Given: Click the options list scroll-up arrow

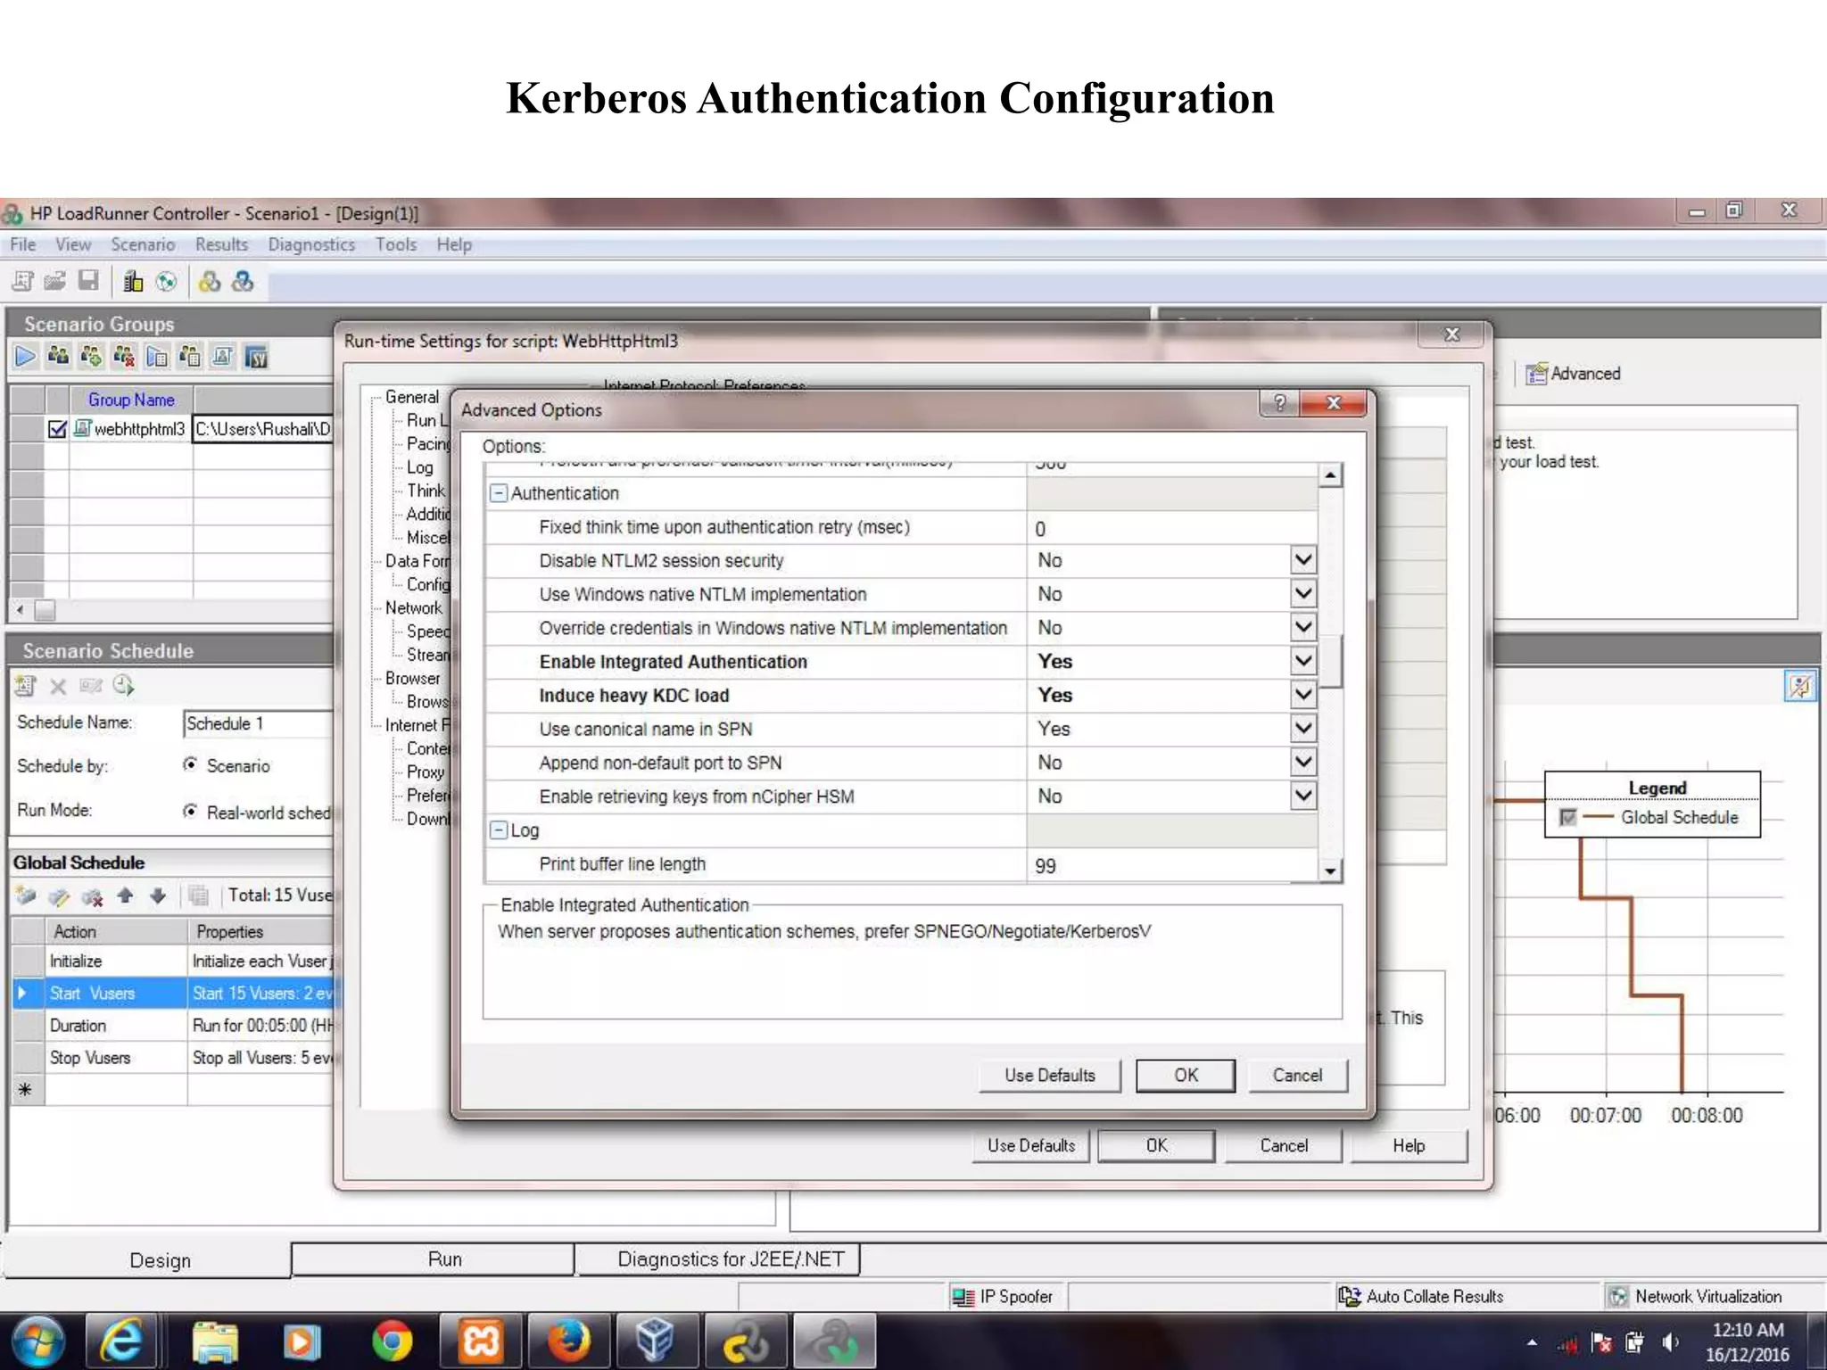Looking at the screenshot, I should coord(1330,475).
